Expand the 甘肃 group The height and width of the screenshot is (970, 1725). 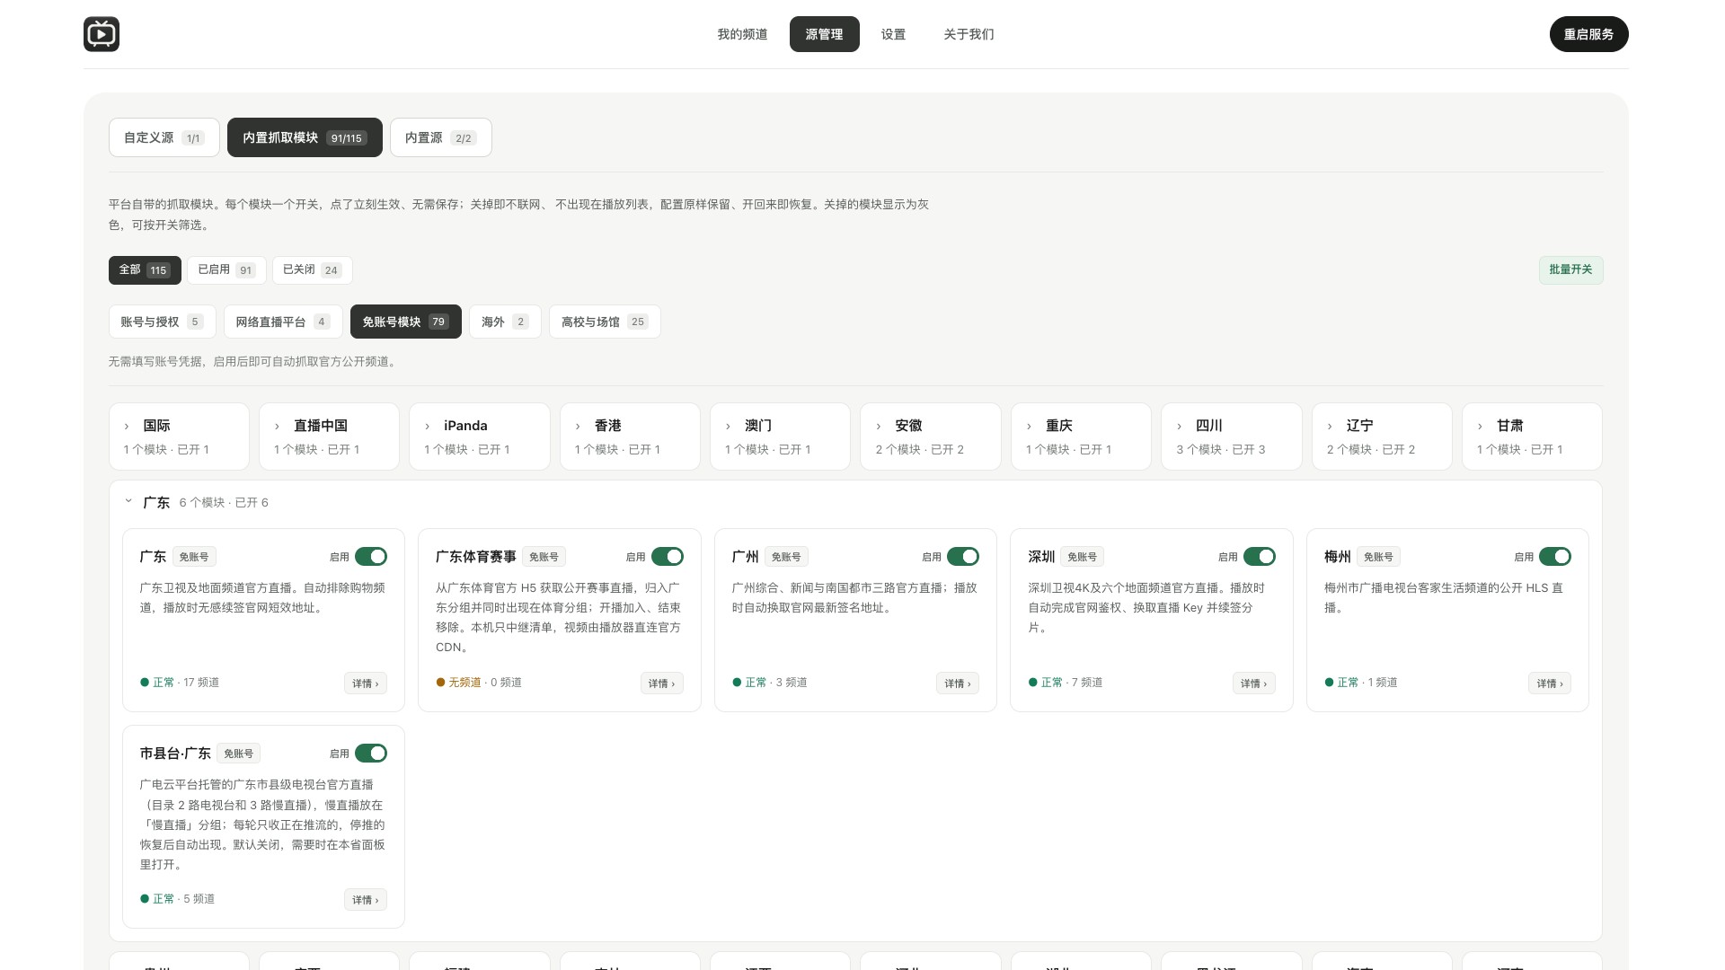point(1532,436)
